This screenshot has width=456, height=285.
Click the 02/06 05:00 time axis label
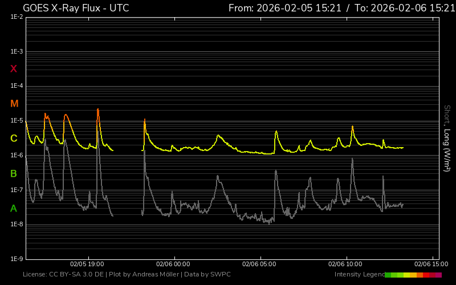pos(259,264)
